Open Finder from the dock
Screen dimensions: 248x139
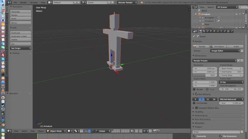pos(3,1)
